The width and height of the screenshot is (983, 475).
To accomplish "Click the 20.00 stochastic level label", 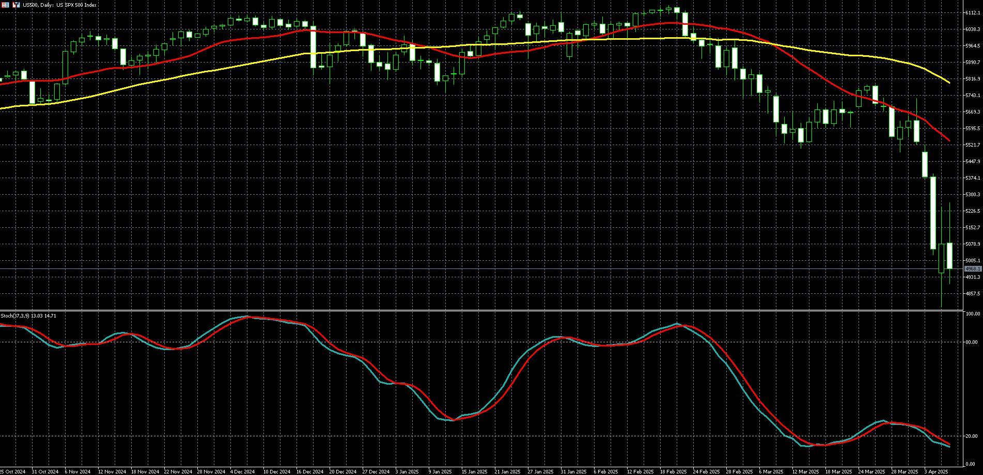I will point(971,436).
